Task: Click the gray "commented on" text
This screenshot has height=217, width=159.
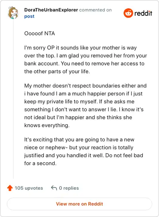Action: (95, 10)
